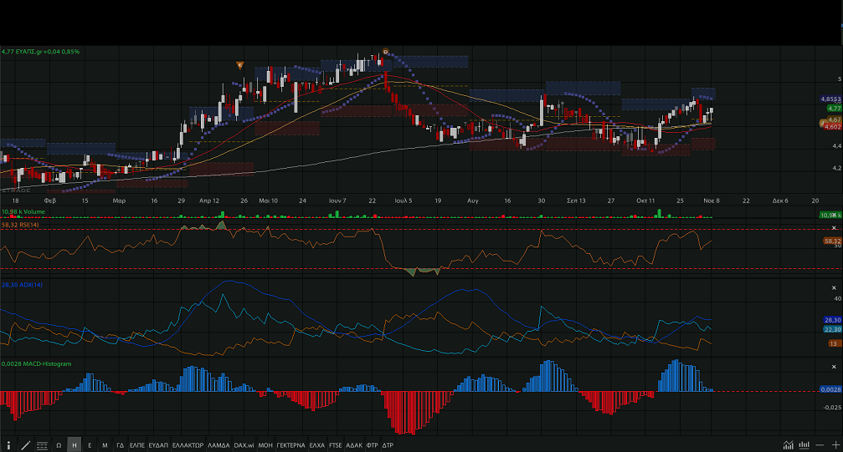Open the DAX.wi symbol tab
This screenshot has height=452, width=843.
point(244,445)
